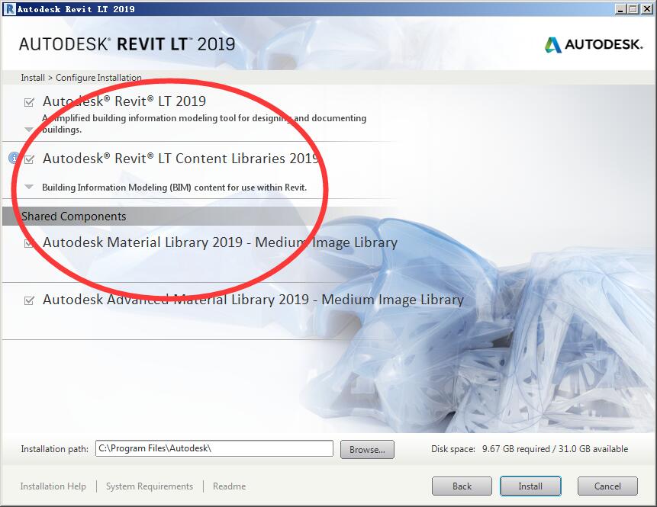This screenshot has height=507, width=657.
Task: Open the Readme link
Action: click(x=229, y=486)
